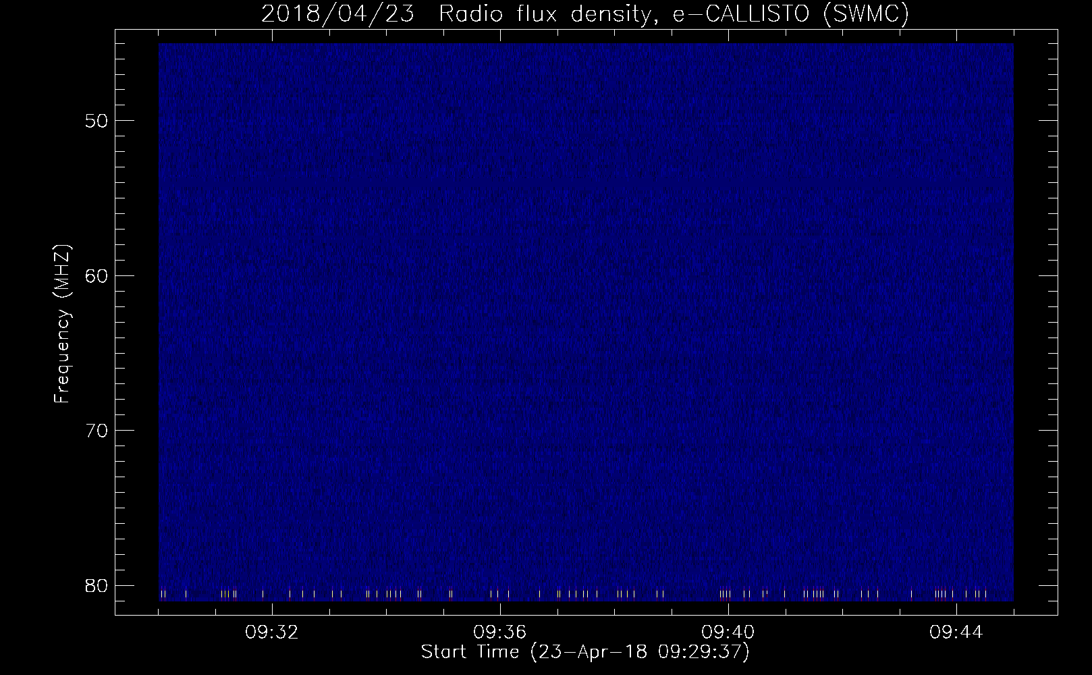Click the 'Frequency (MHZ)' axis label
The height and width of the screenshot is (675, 1092).
[63, 325]
